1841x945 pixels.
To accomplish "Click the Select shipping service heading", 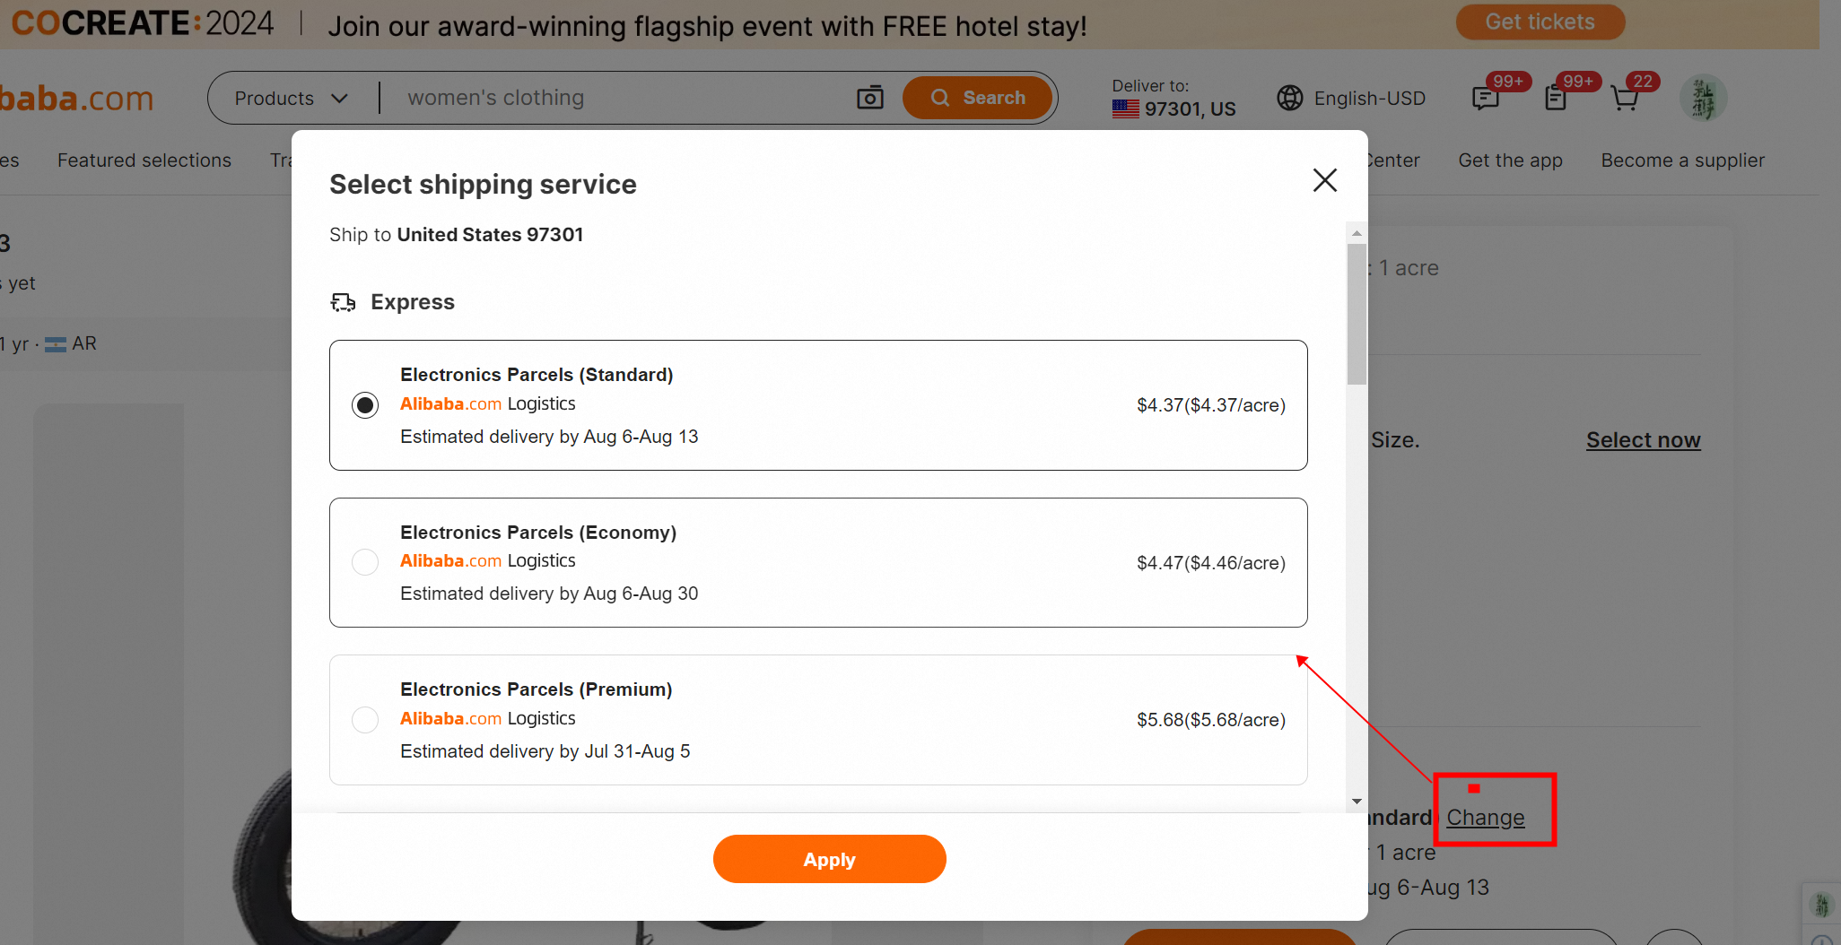I will click(x=483, y=184).
